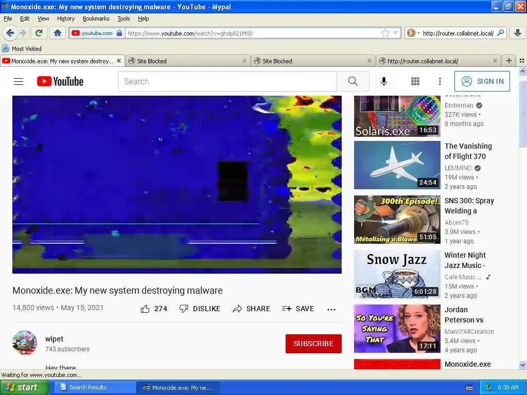Open the browser home page
The height and width of the screenshot is (395, 527).
(x=58, y=33)
